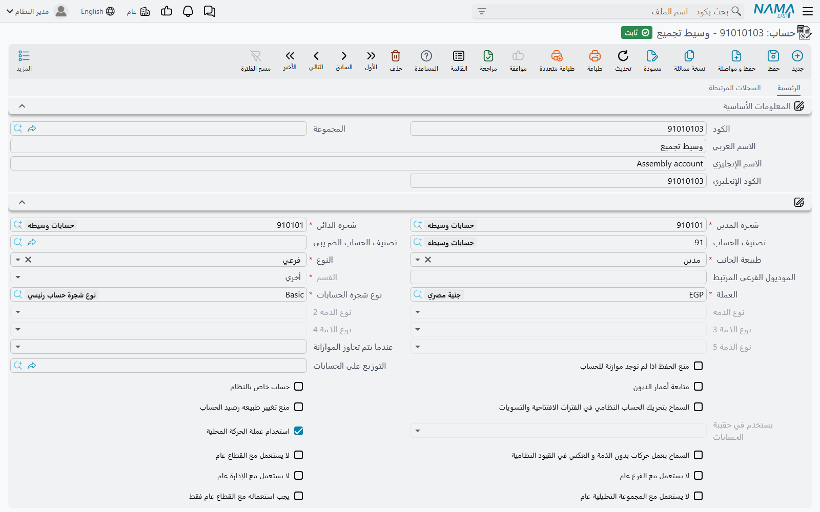Switch language to English
The height and width of the screenshot is (512, 820).
tap(97, 11)
